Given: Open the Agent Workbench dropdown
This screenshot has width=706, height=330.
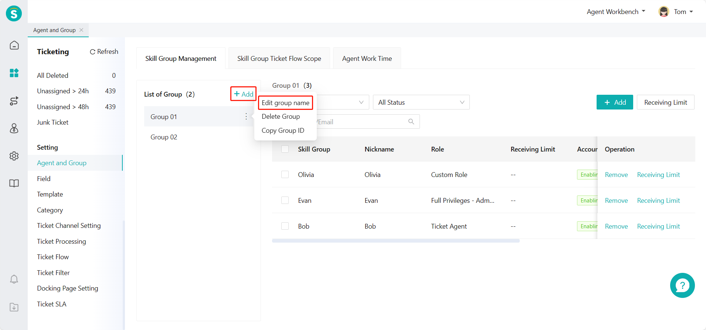Looking at the screenshot, I should click(x=616, y=11).
